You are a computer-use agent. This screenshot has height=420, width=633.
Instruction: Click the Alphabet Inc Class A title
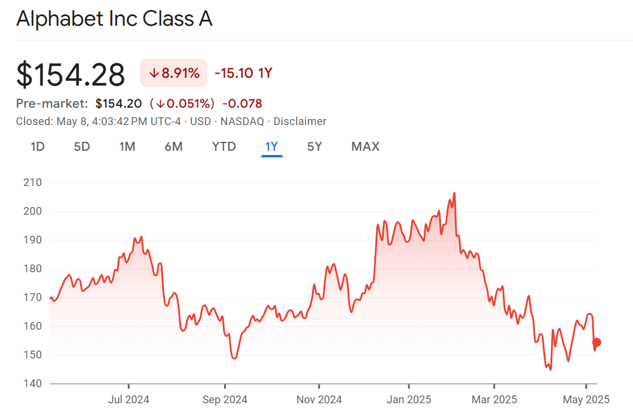coord(114,19)
